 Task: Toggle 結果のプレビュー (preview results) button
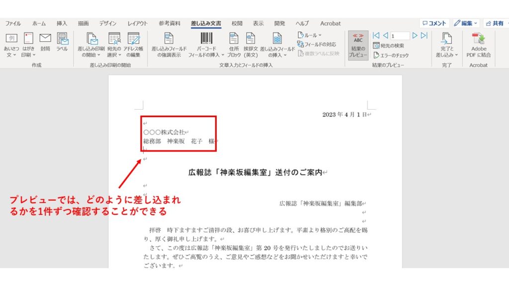358,45
